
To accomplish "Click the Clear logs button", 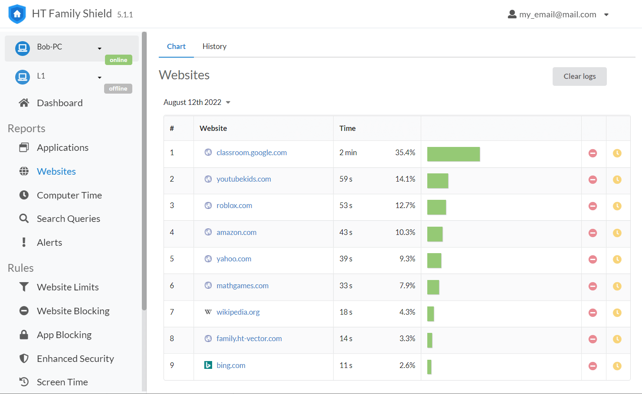I will (x=580, y=76).
